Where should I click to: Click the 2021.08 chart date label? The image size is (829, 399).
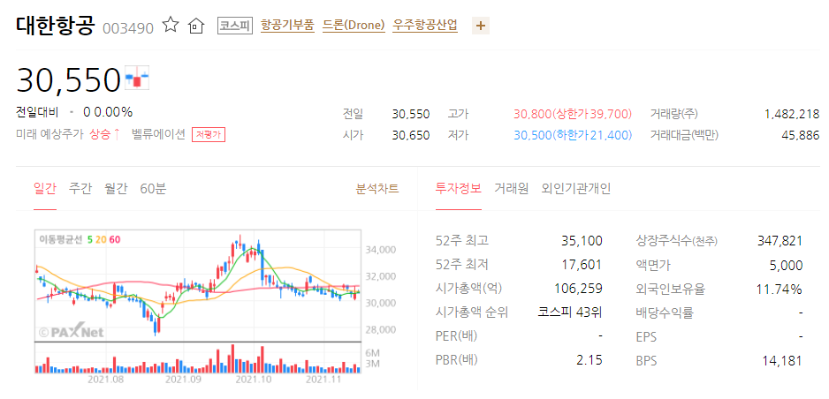pos(105,379)
